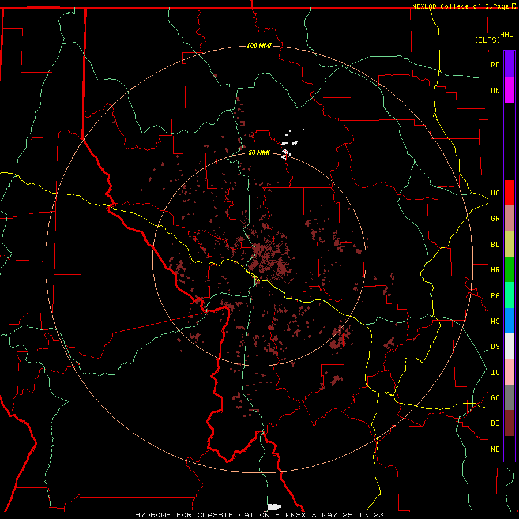Click the 13:23 timestamp text
This screenshot has height=519, width=519.
point(373,515)
